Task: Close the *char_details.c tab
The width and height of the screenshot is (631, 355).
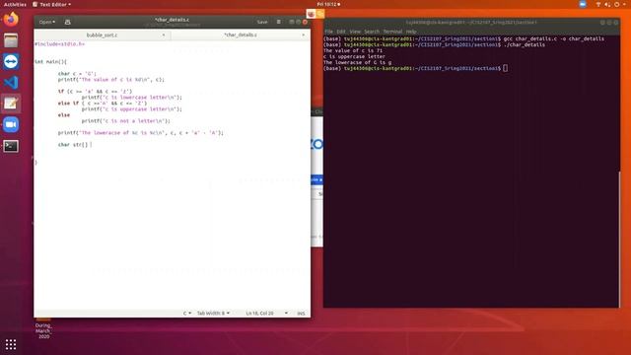Action: [x=303, y=35]
